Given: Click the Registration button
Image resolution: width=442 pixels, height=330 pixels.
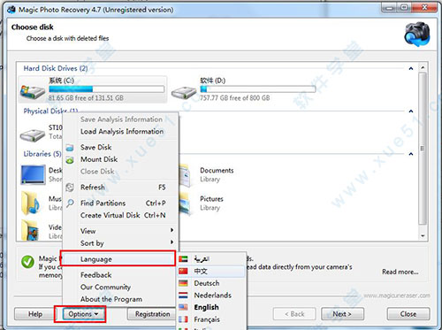Looking at the screenshot, I should [152, 314].
